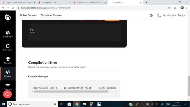Open the user profile picture
Viewport: 190px width, 107px height.
tap(159, 15)
